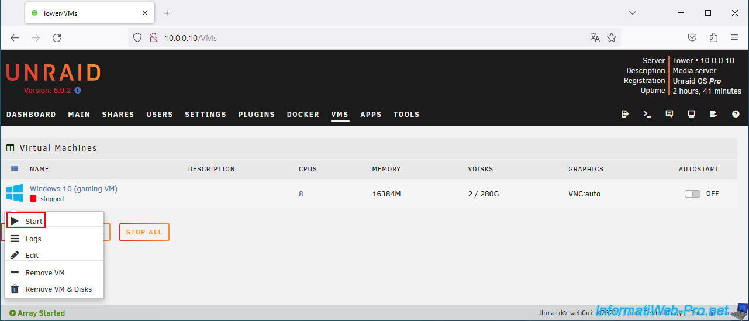The image size is (749, 321).
Task: Open the Firefox hamburger menu
Action: [734, 37]
